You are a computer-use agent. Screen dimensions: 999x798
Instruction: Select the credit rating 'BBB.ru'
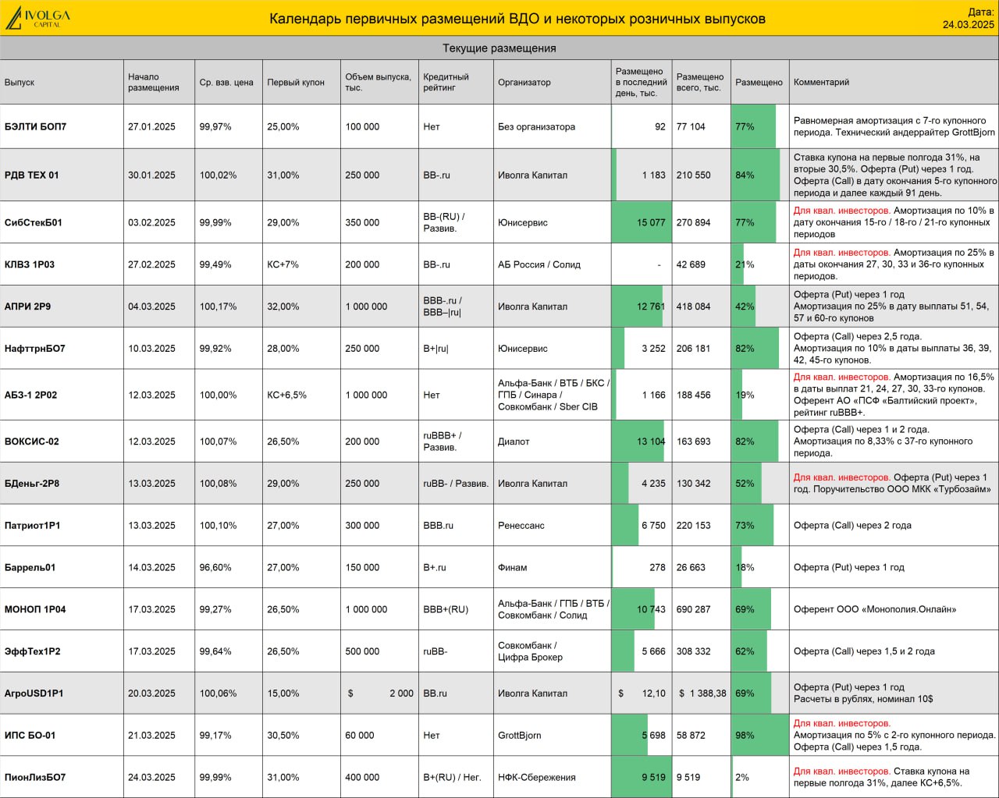[x=439, y=526]
